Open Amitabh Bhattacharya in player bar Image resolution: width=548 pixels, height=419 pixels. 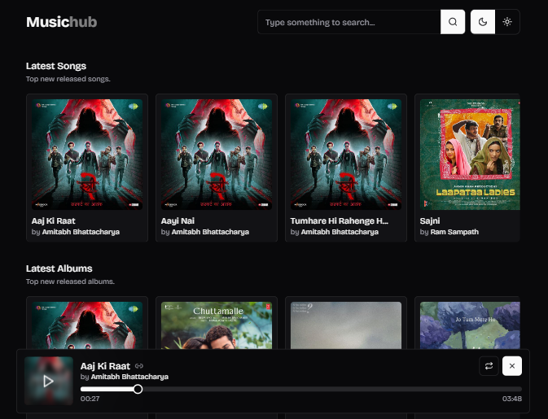(x=129, y=377)
